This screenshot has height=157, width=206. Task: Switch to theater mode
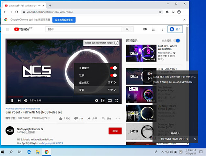110,101
